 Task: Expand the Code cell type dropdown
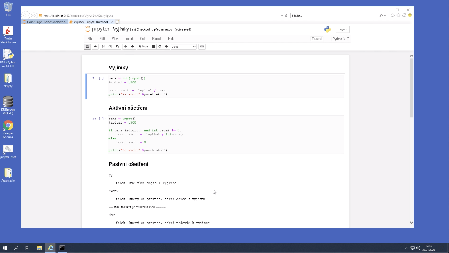pyautogui.click(x=184, y=47)
